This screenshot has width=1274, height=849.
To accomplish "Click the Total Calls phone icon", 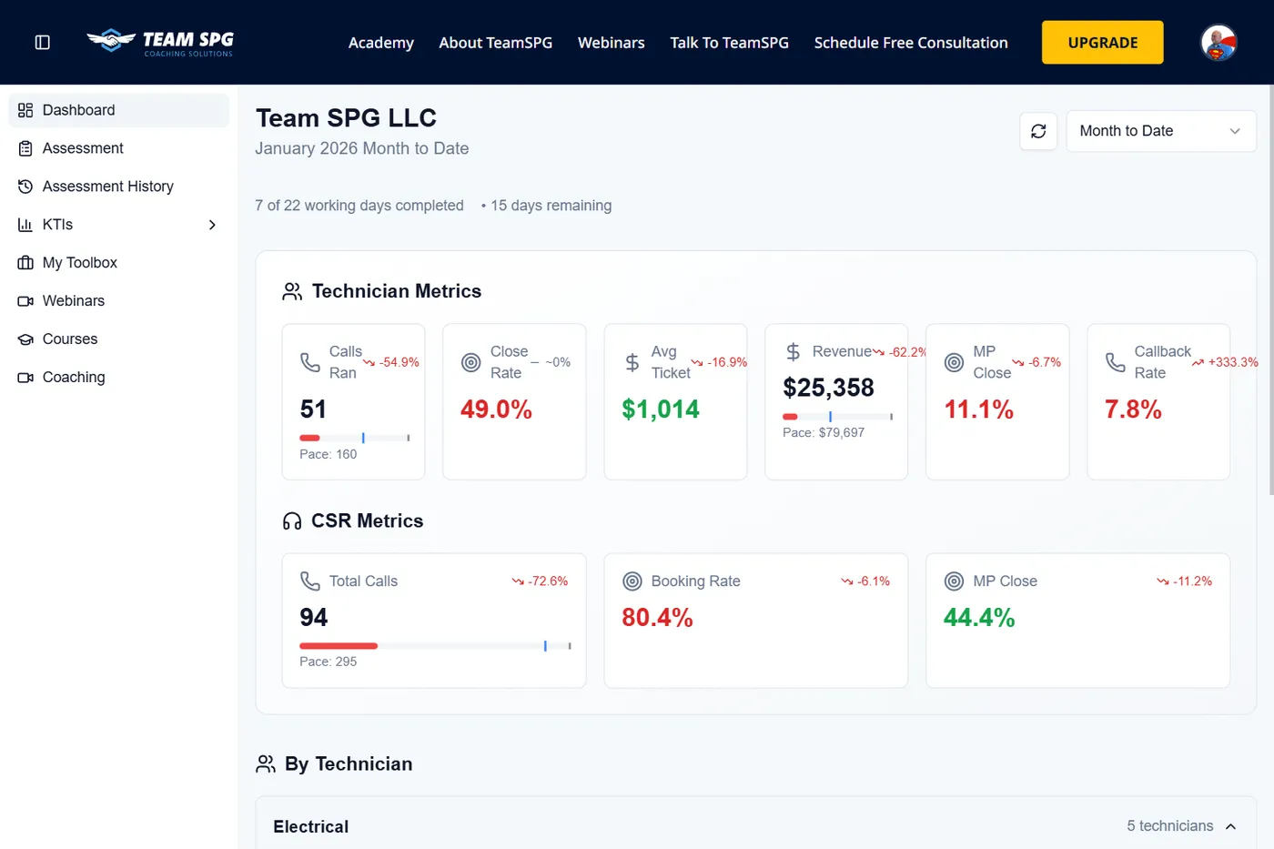I will (310, 581).
